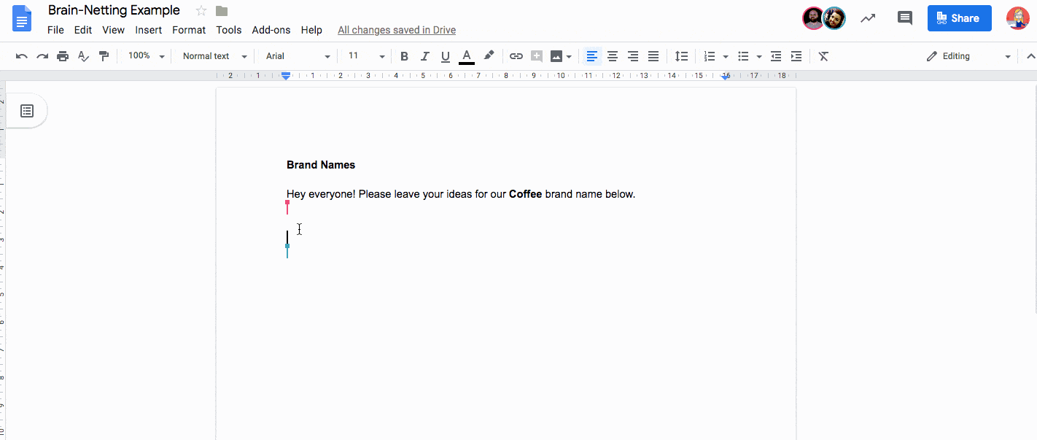Open the Insert menu
1037x440 pixels.
pyautogui.click(x=148, y=30)
